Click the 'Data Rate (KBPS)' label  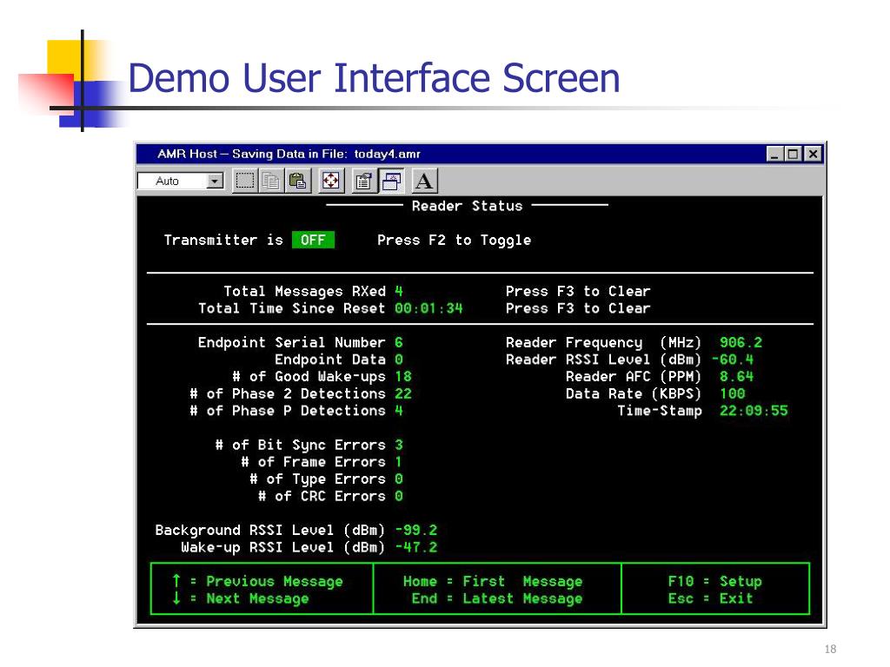[634, 393]
